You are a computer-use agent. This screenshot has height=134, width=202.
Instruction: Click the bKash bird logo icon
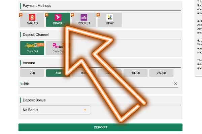coord(58,17)
